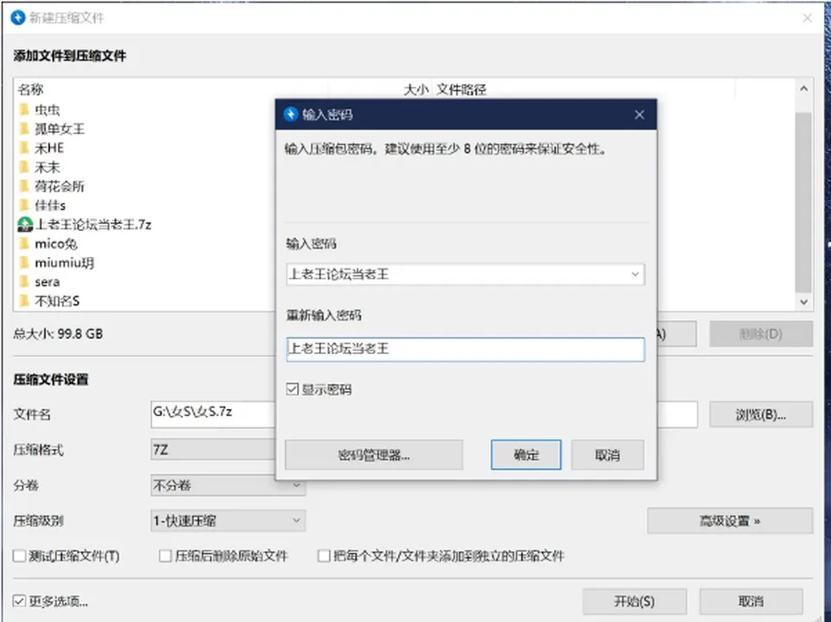Image resolution: width=831 pixels, height=622 pixels.
Task: Click the 总大小: 99.8 GB text
Action: click(x=58, y=334)
